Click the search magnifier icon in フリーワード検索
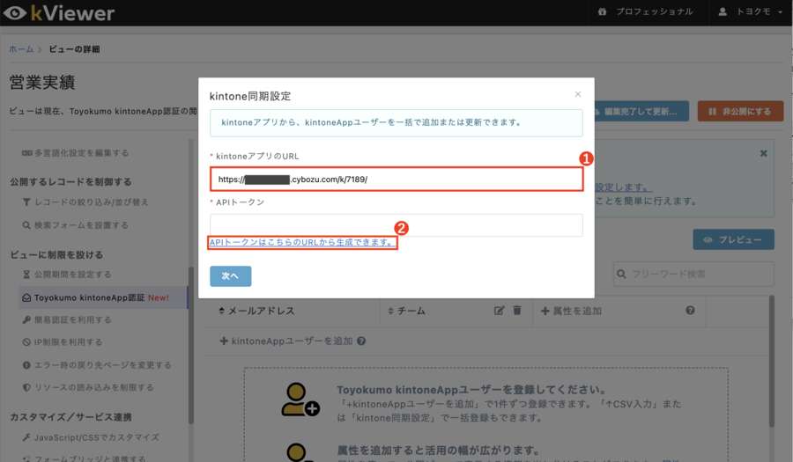 tap(621, 275)
